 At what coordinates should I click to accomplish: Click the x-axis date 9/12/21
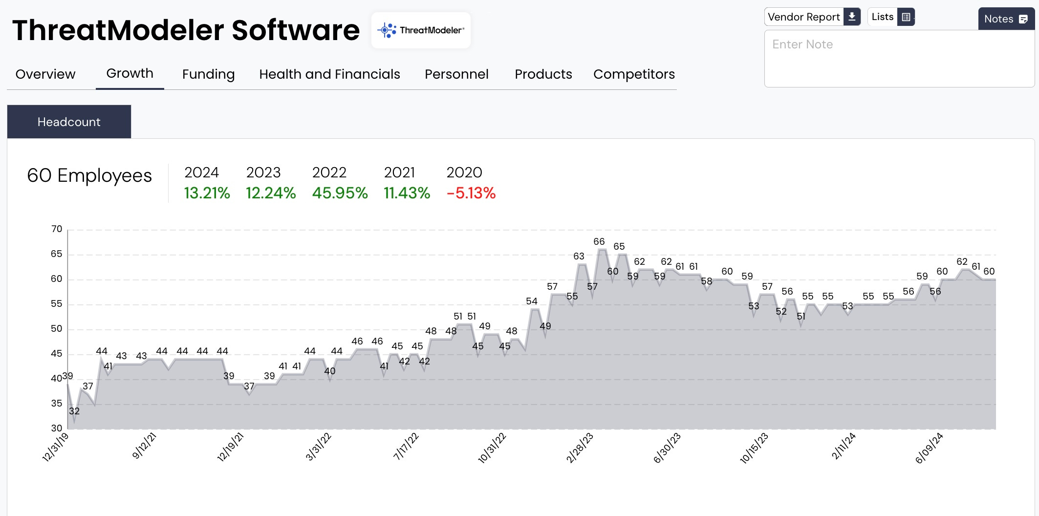[143, 446]
